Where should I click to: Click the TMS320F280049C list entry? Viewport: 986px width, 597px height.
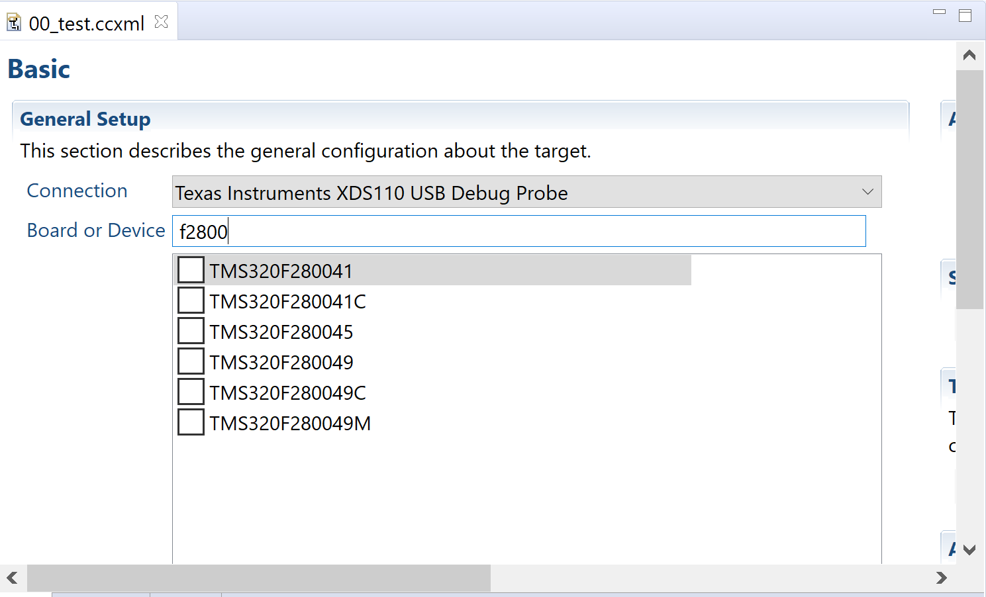pyautogui.click(x=288, y=393)
